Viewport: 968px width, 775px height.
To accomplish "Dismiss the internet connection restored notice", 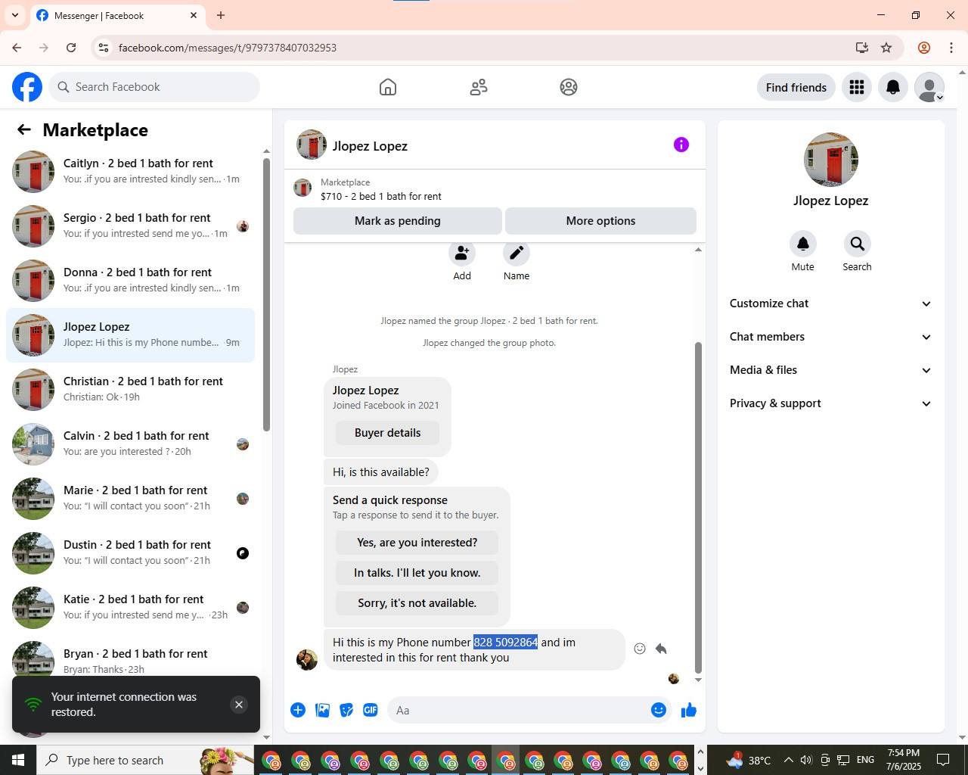I will coord(239,705).
